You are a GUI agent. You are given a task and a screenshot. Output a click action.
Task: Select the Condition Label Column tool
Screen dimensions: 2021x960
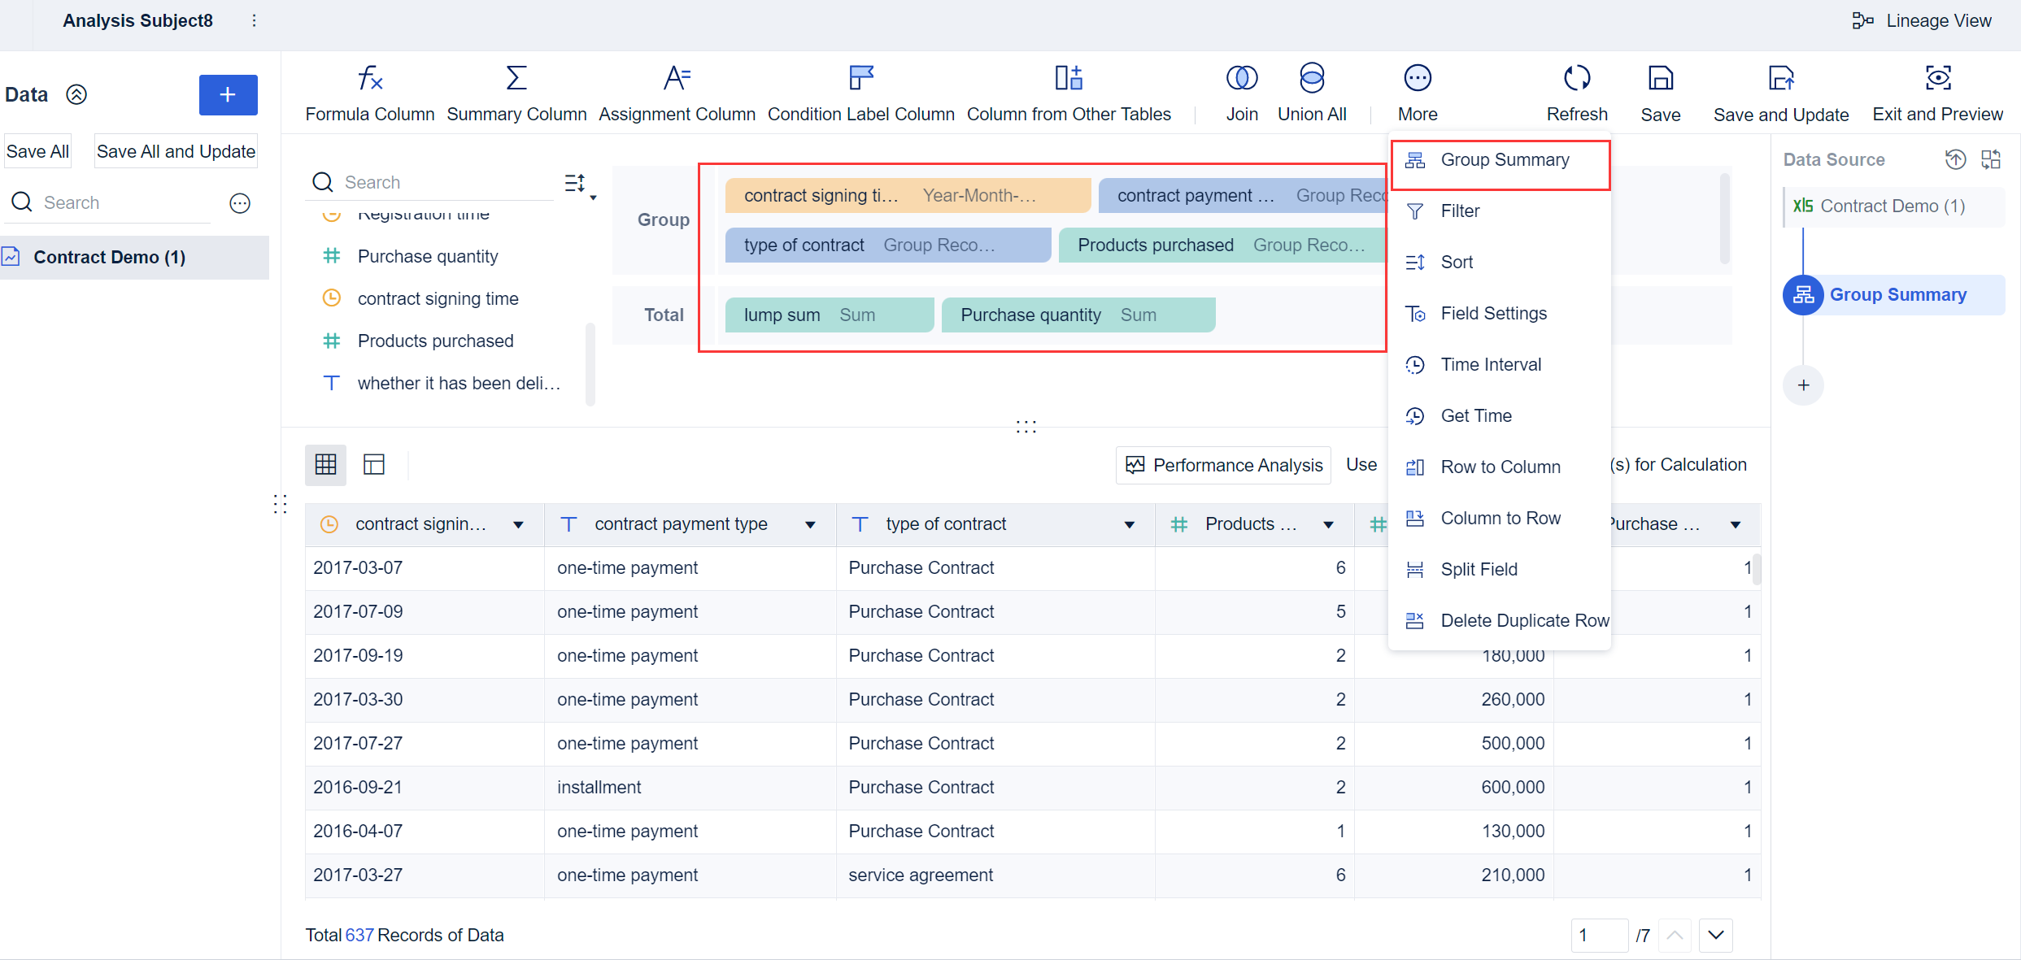click(861, 92)
